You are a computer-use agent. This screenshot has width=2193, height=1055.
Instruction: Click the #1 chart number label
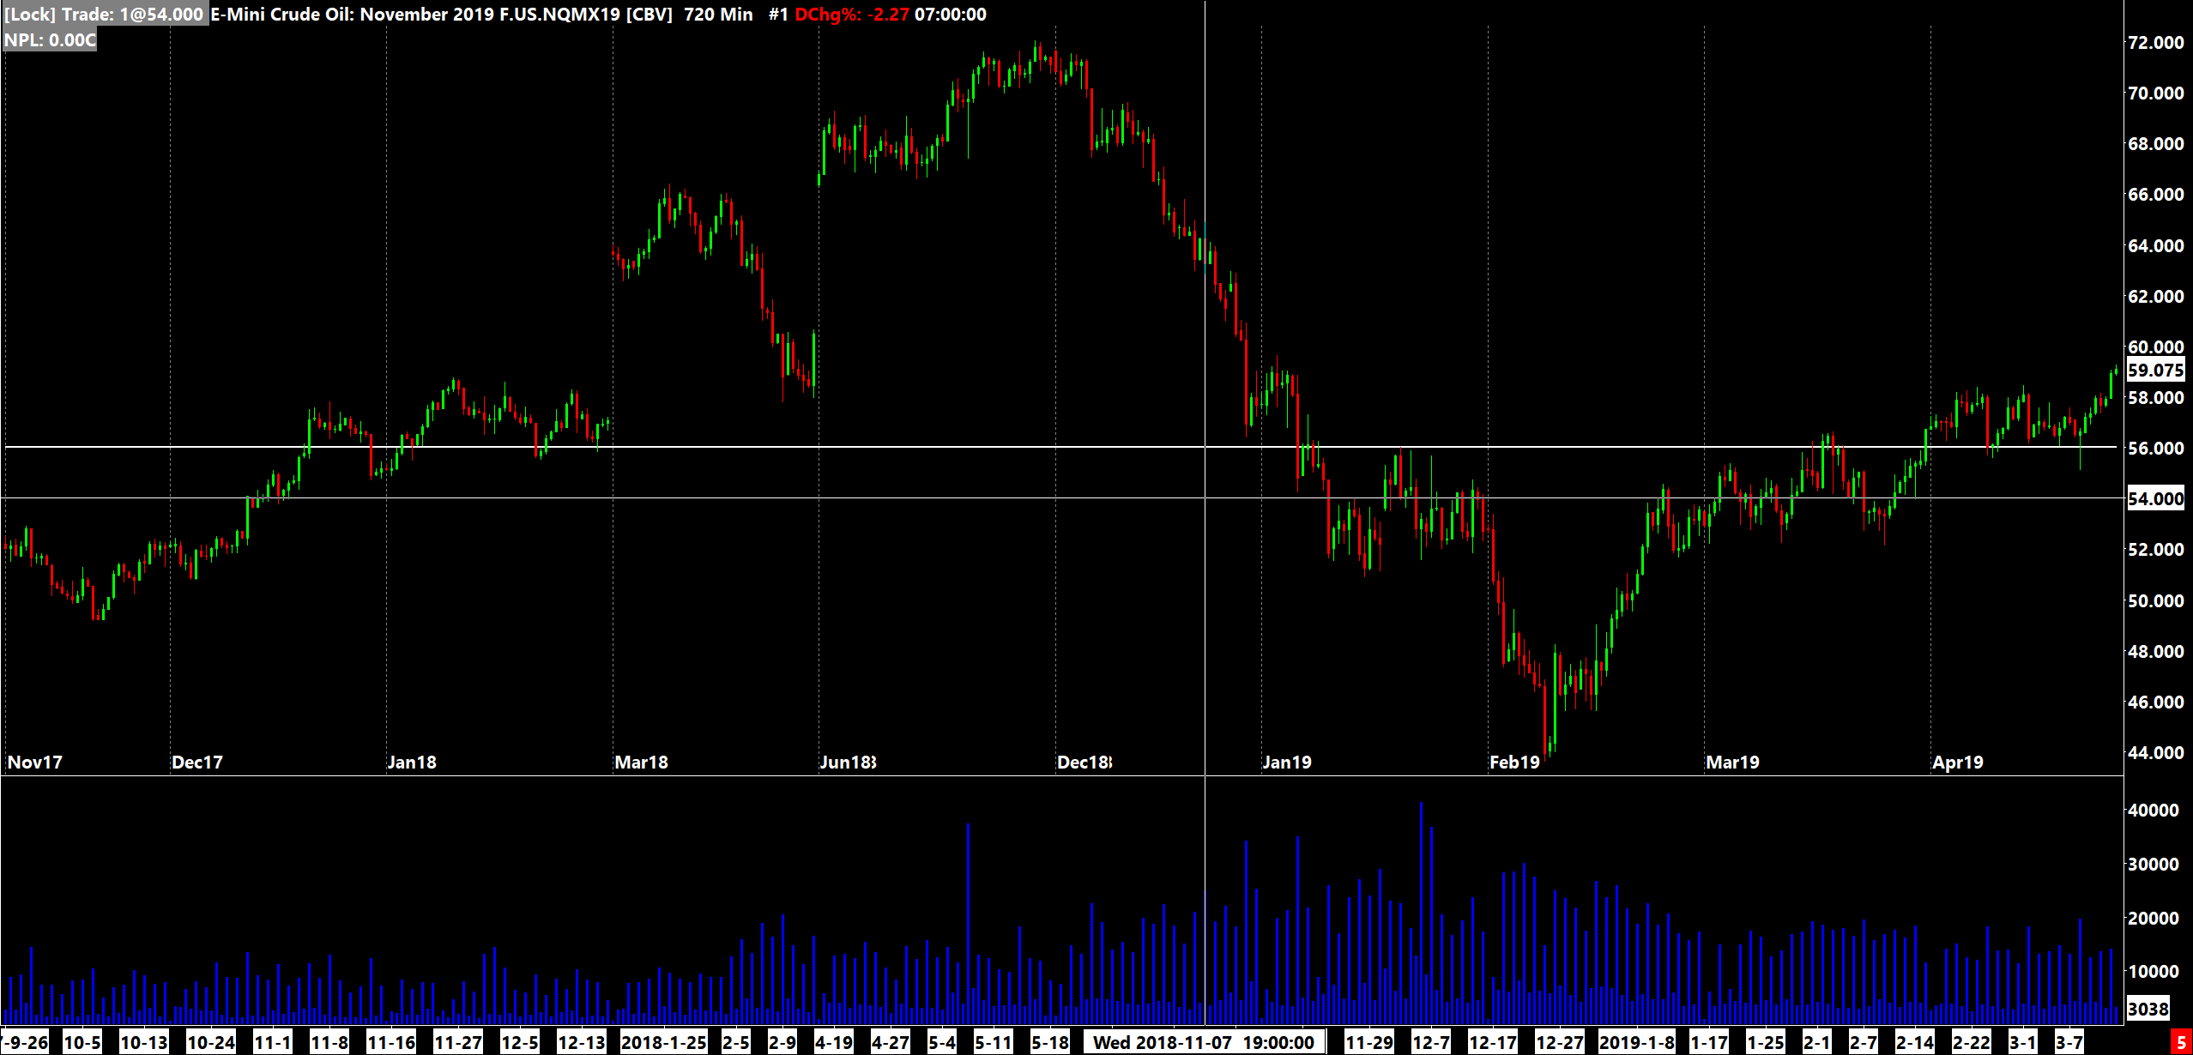[777, 15]
